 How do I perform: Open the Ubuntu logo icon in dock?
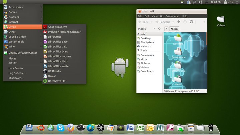41,128
